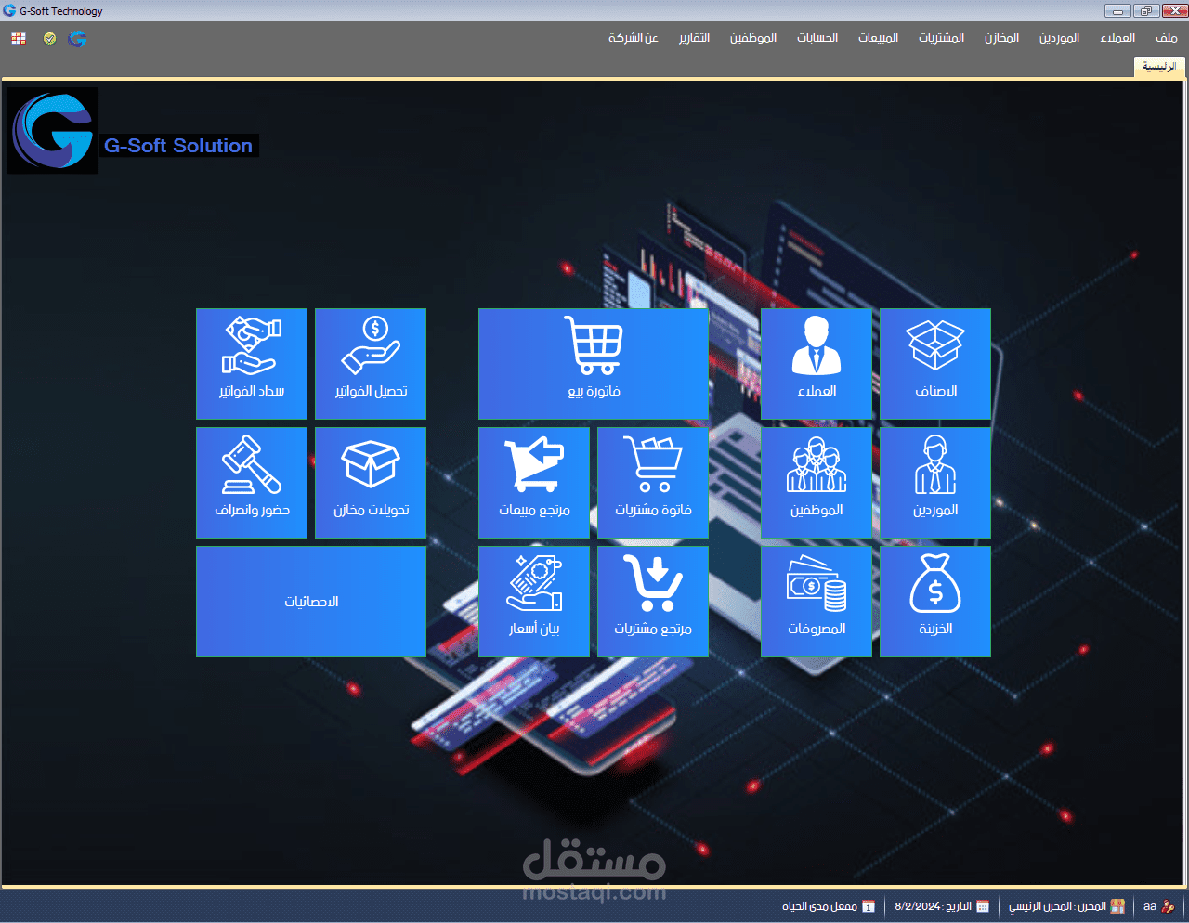
Task: Click the date 8/2/2024 in status bar
Action: pos(918,906)
